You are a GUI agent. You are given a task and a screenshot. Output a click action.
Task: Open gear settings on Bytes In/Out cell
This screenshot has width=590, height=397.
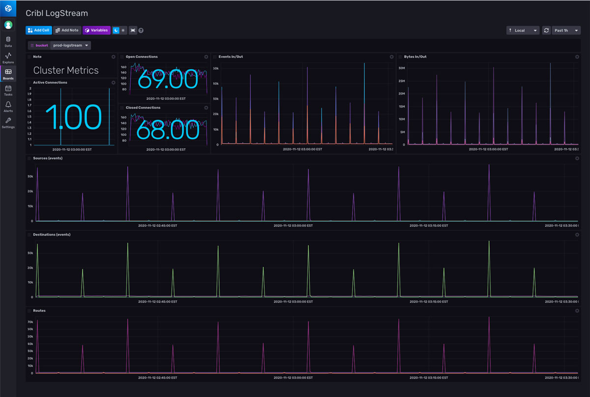point(577,57)
